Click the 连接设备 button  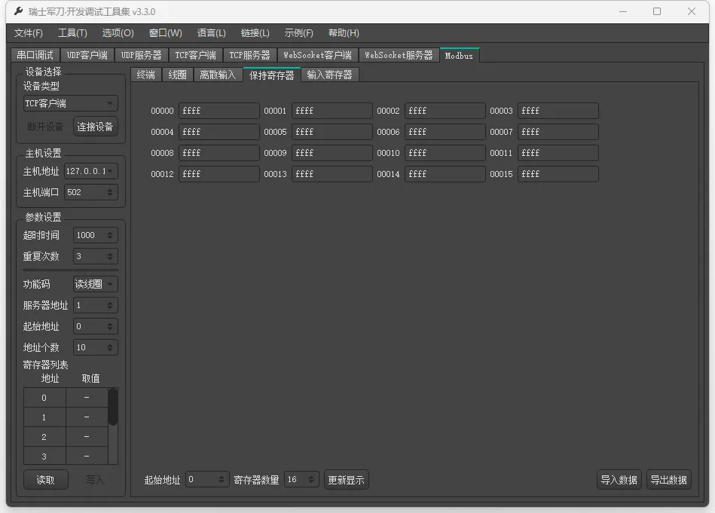[x=95, y=127]
